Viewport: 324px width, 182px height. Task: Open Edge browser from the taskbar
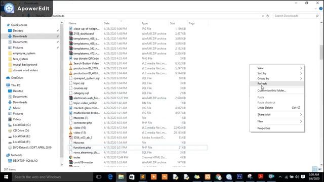110,177
